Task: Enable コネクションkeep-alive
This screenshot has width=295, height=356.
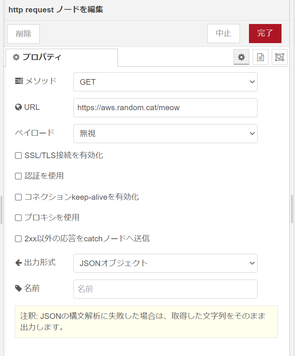Action: [18, 197]
